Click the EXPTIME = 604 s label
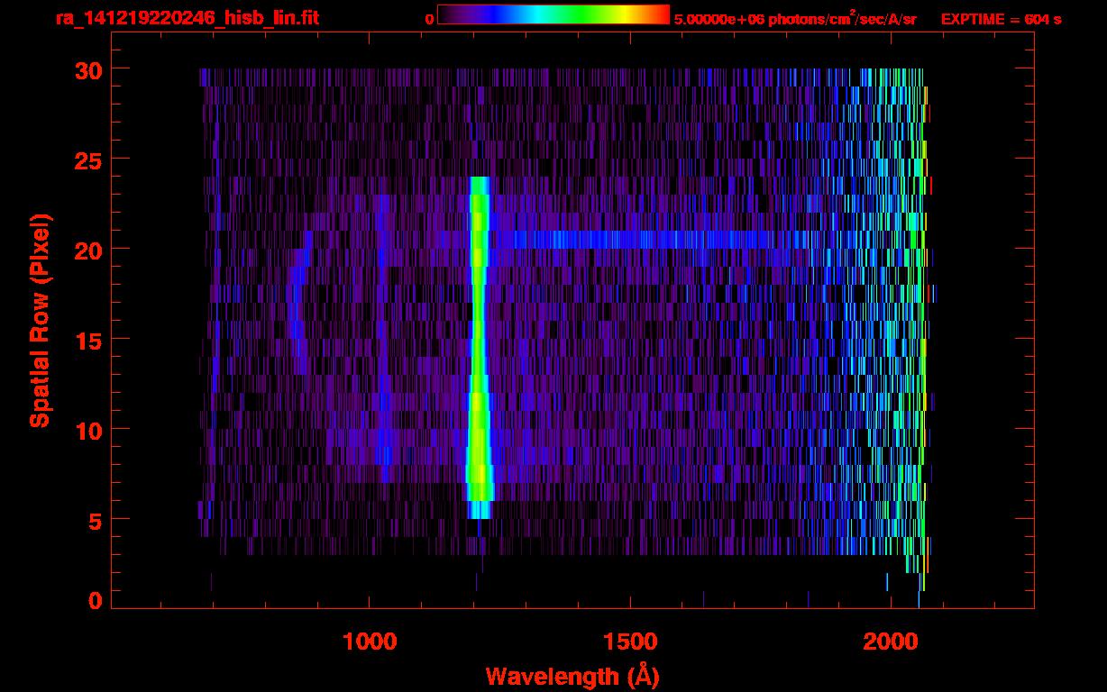Image resolution: width=1107 pixels, height=692 pixels. (1001, 20)
